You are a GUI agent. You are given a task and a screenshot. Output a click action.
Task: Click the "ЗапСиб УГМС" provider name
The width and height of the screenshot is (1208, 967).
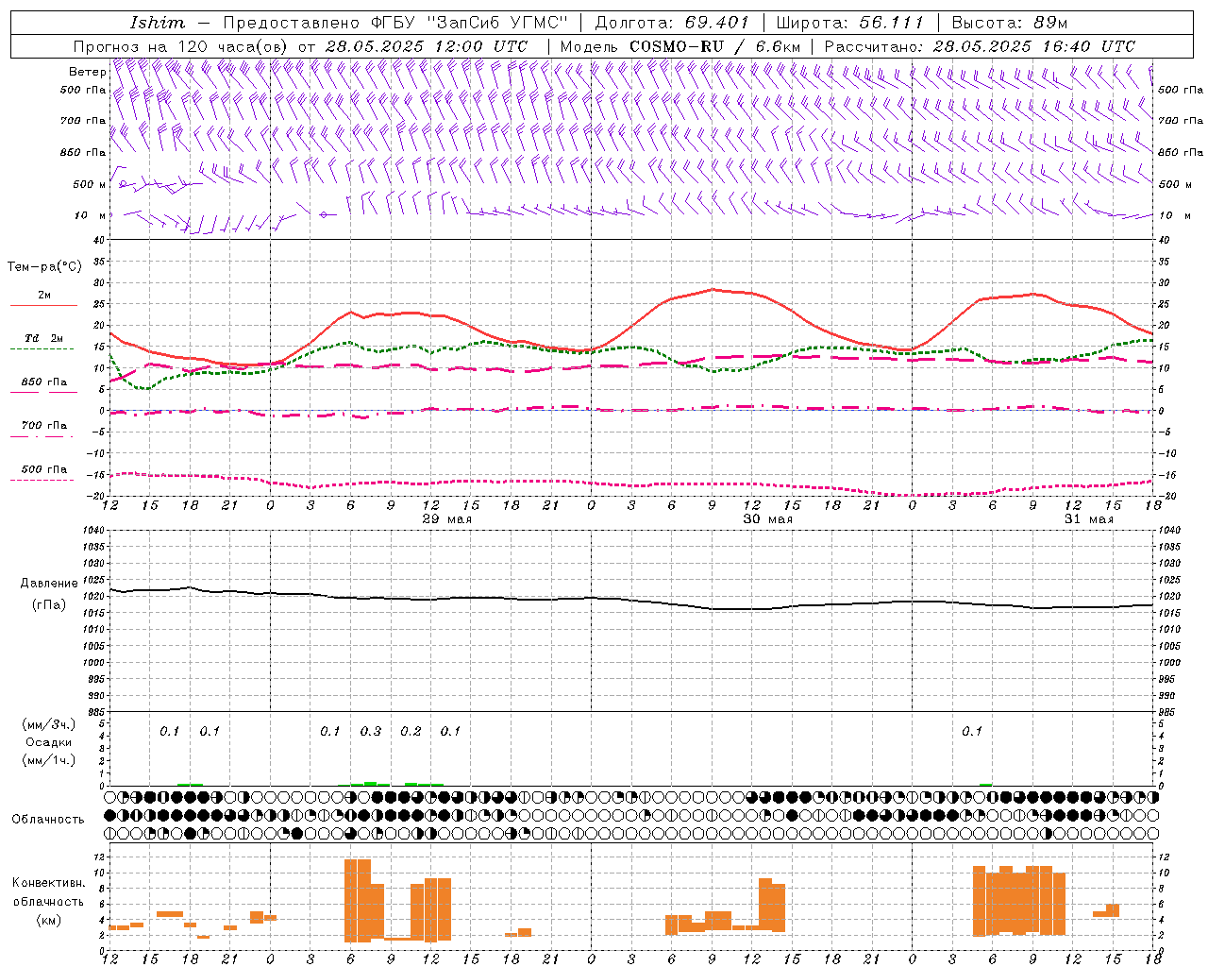498,23
